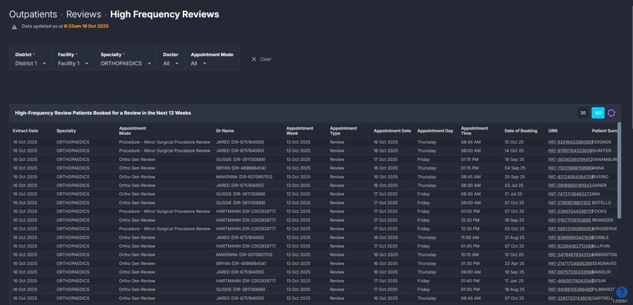Open URN link for patient SHAFFER
The width and height of the screenshot is (633, 305).
click(570, 151)
